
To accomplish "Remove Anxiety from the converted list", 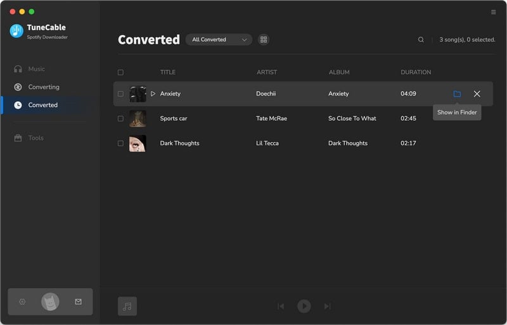I will [477, 94].
